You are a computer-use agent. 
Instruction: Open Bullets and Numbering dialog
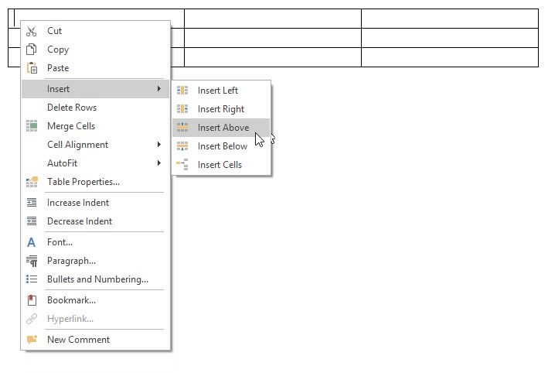tap(97, 279)
